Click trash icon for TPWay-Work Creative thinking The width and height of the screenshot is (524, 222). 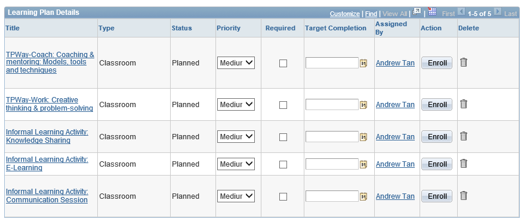(463, 104)
